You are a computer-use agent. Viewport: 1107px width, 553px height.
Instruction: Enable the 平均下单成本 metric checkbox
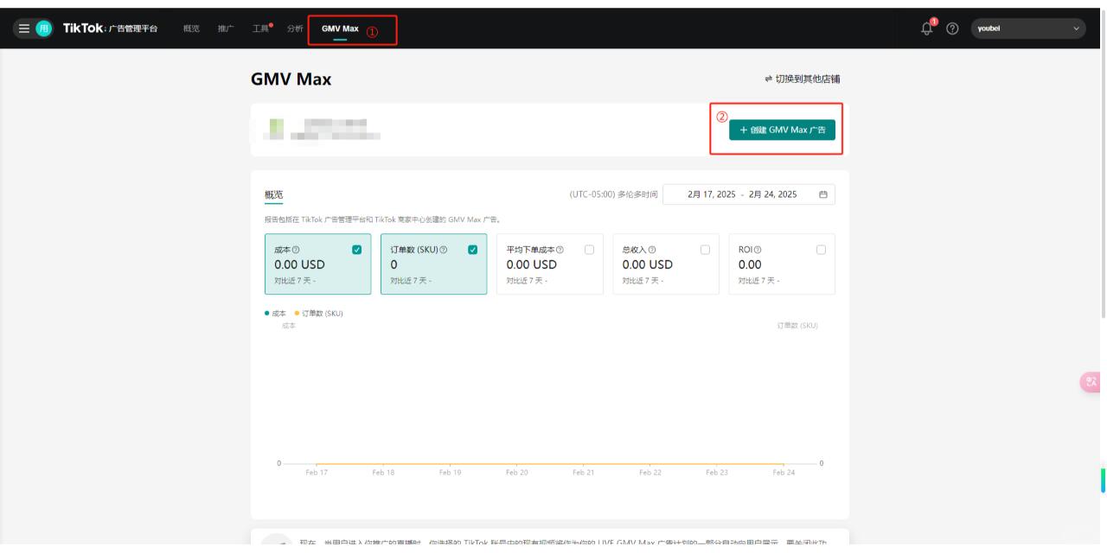tap(589, 250)
